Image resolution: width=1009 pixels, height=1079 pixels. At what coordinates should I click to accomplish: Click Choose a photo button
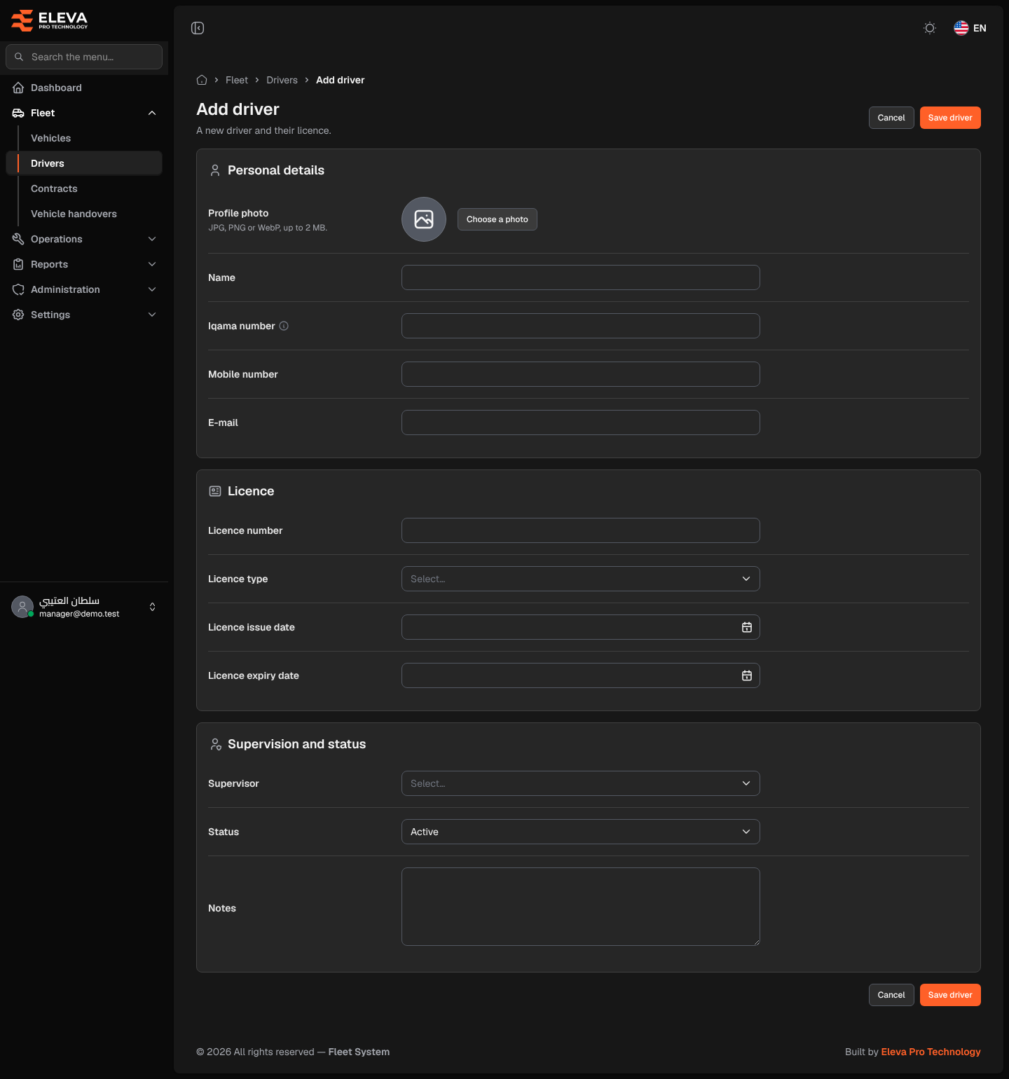(497, 219)
